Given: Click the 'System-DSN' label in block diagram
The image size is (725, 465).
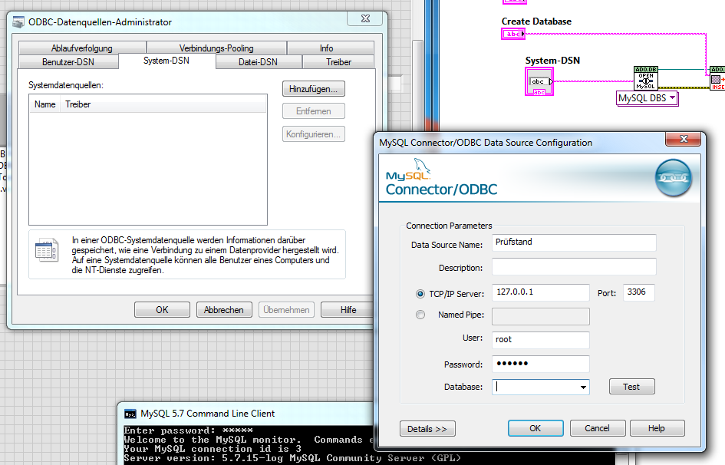Looking at the screenshot, I should (x=552, y=61).
